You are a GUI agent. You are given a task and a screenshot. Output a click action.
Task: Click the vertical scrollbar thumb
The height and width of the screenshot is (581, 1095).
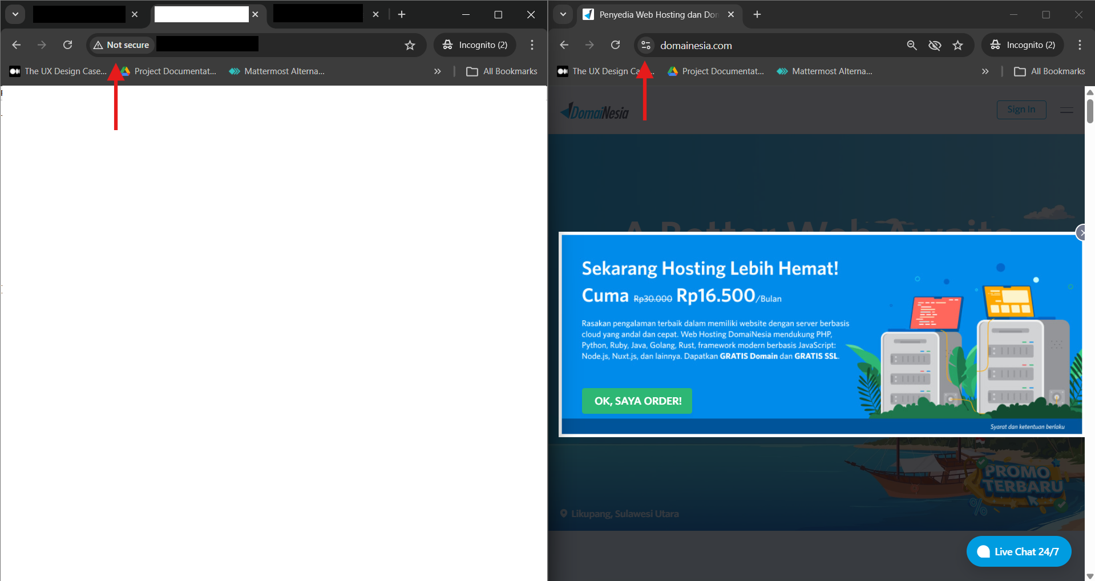coord(1090,111)
